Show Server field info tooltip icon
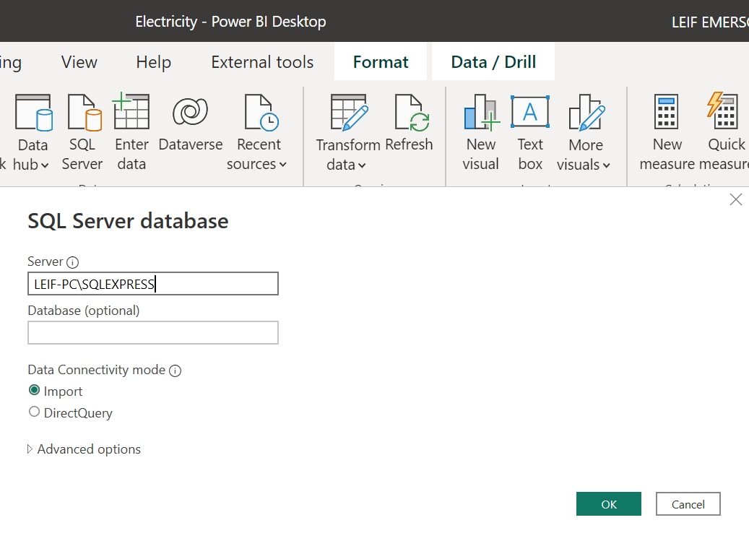 tap(73, 262)
